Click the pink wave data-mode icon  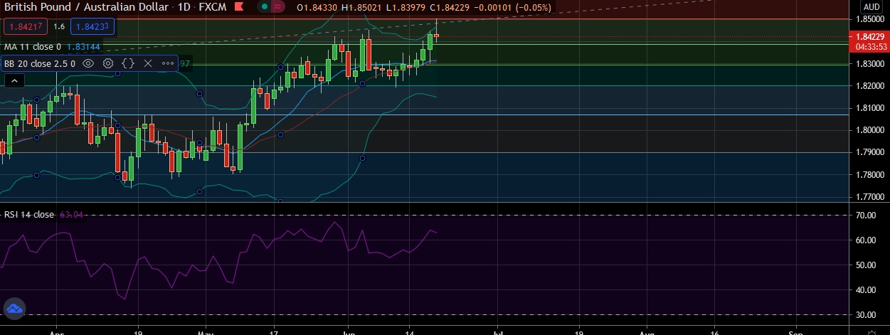click(277, 7)
